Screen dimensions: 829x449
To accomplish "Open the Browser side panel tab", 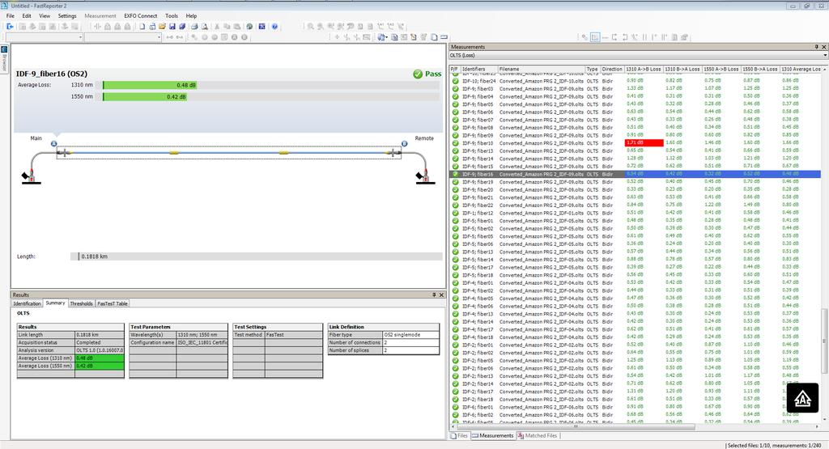I will (x=4, y=59).
